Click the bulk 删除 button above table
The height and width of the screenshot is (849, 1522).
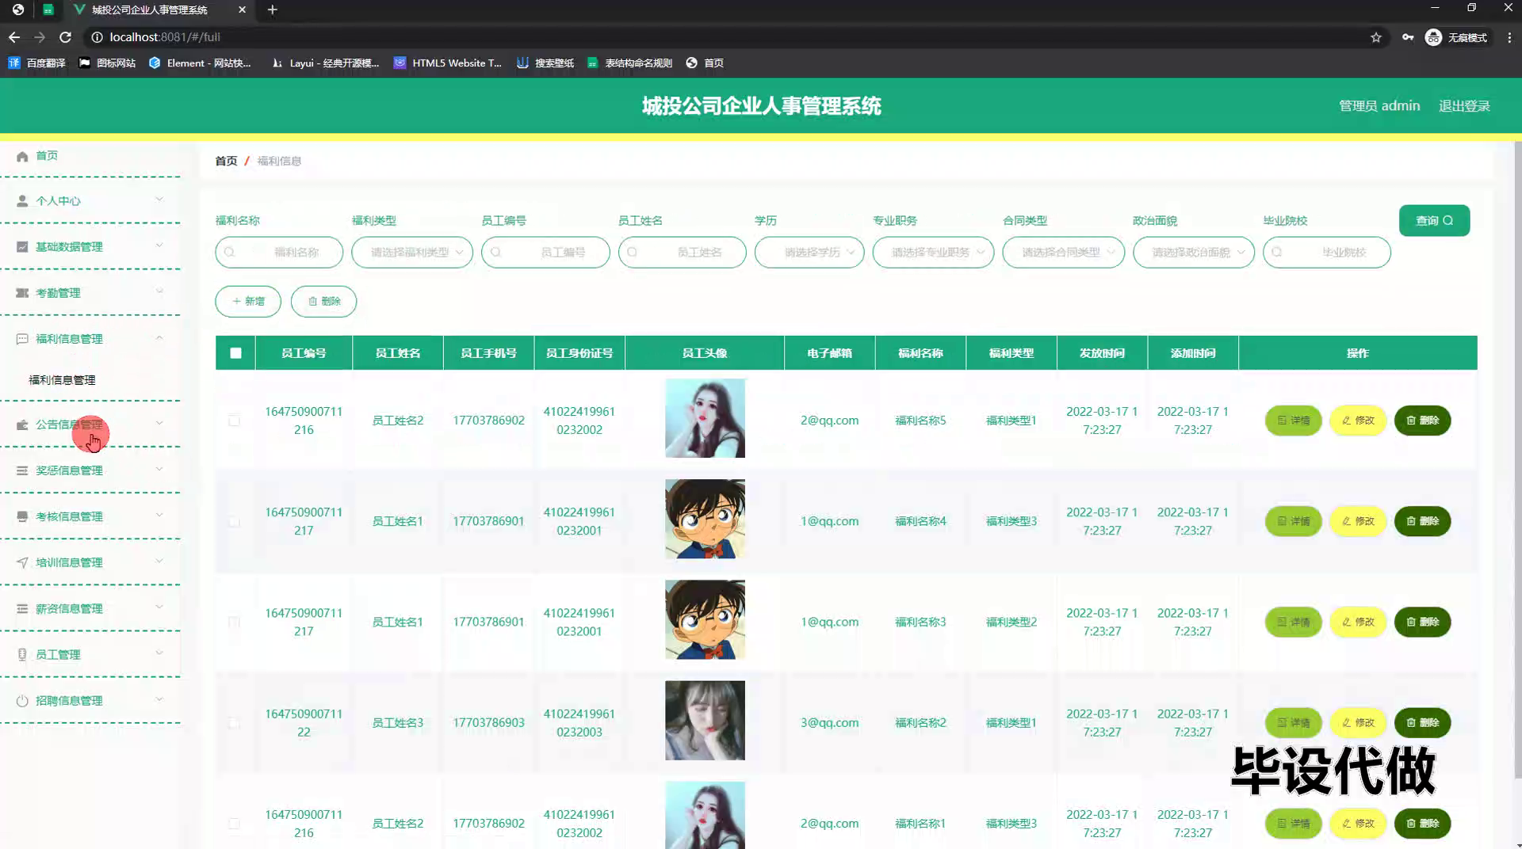323,302
